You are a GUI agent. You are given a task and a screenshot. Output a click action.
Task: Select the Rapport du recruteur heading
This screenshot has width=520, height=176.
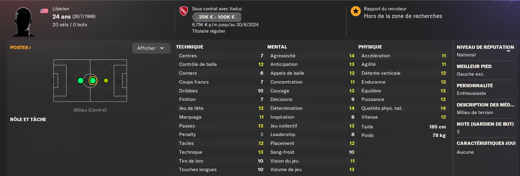[385, 9]
